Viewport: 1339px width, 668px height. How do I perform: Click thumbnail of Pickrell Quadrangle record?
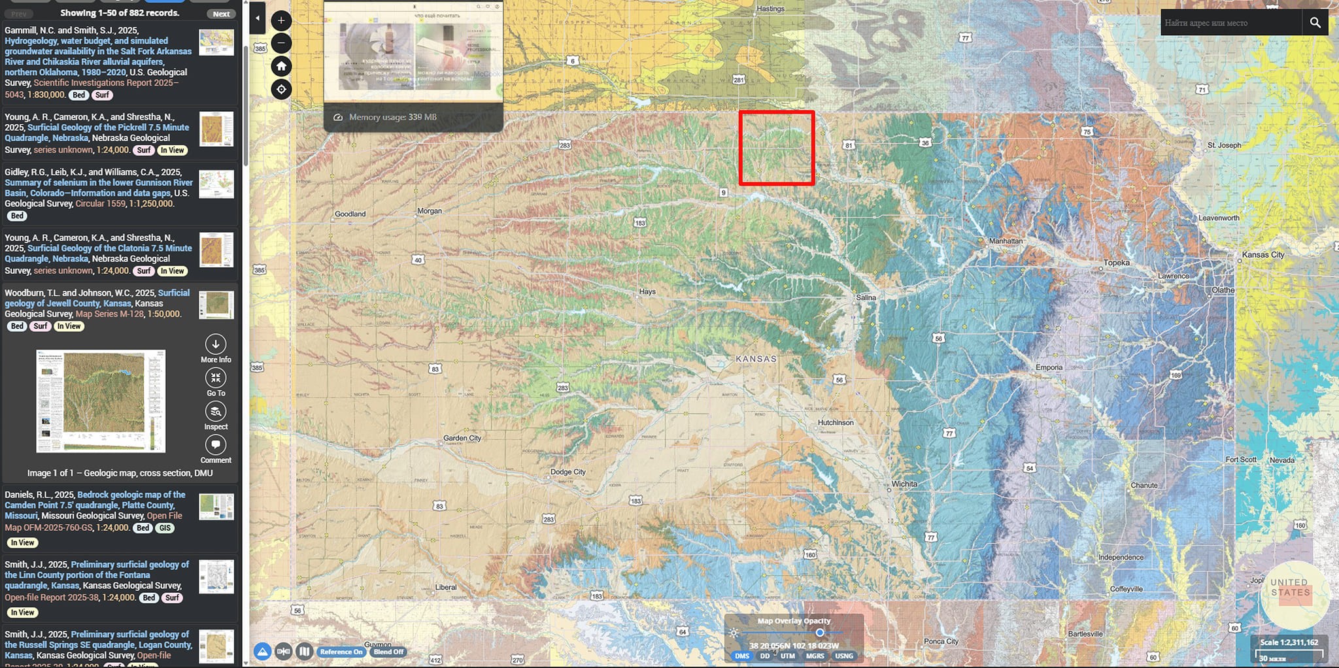tap(216, 129)
